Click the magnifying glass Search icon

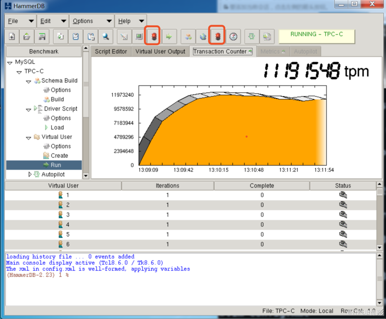click(x=106, y=37)
